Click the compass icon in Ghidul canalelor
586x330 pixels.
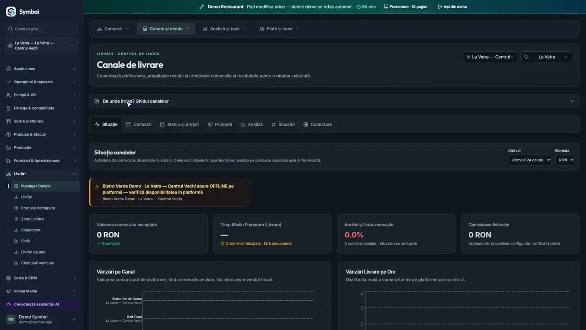97,101
